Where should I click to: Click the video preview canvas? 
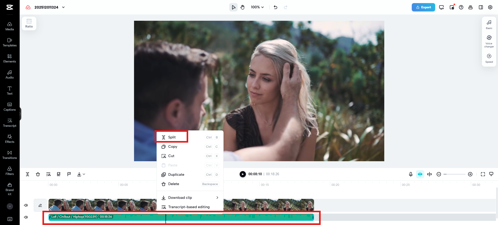(259, 91)
